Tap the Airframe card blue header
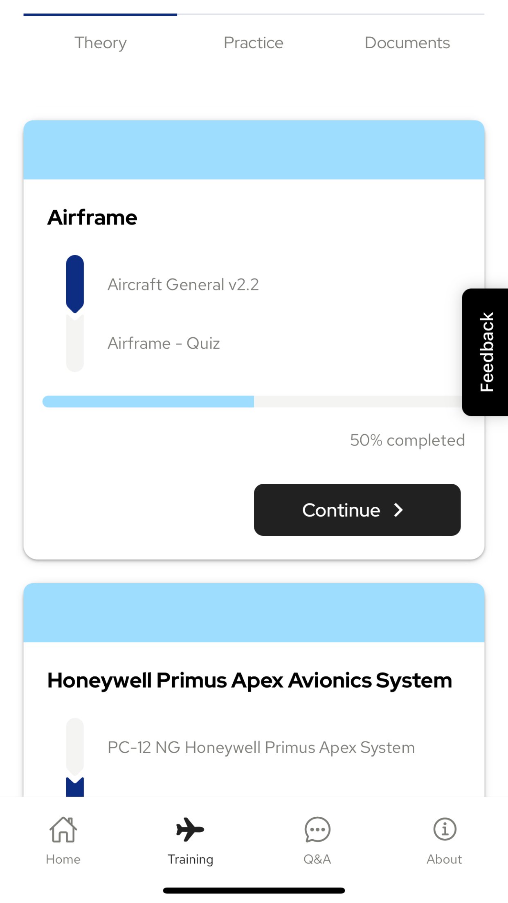The width and height of the screenshot is (508, 903). point(254,150)
